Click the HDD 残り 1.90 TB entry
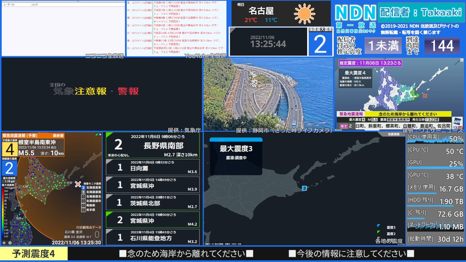 click(435, 201)
